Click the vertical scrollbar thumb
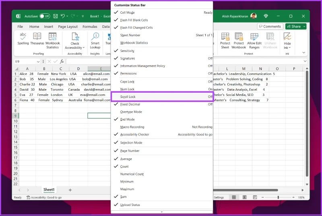The image size is (322, 216). coord(307,123)
